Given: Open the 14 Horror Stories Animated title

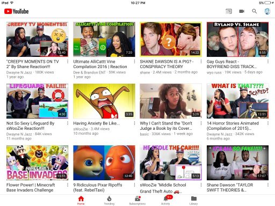Looking at the screenshot, I should pyautogui.click(x=233, y=126).
